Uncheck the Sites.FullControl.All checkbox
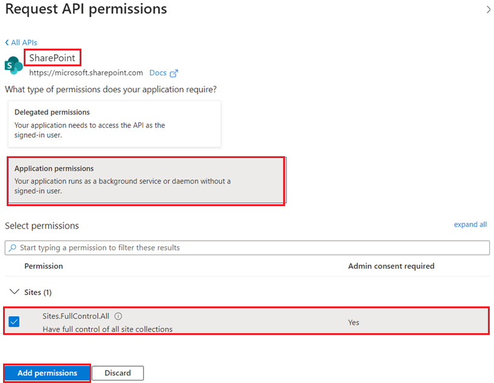This screenshot has height=383, width=494. (x=14, y=322)
